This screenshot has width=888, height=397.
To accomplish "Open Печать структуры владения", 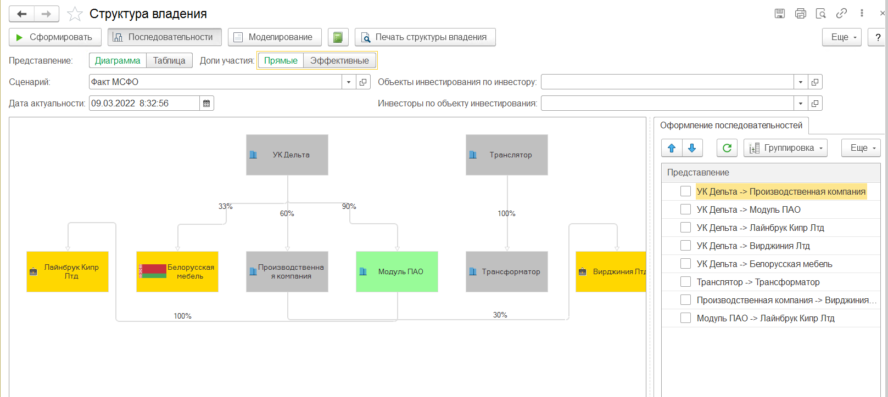I will (425, 37).
